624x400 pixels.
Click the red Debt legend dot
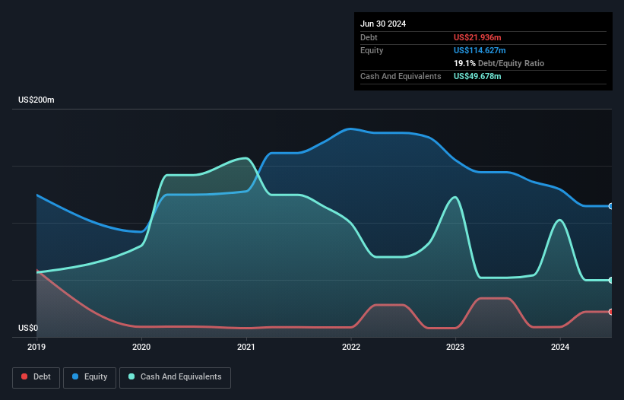tap(24, 376)
